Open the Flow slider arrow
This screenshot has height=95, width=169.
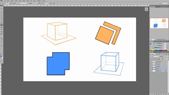tap(48, 3)
